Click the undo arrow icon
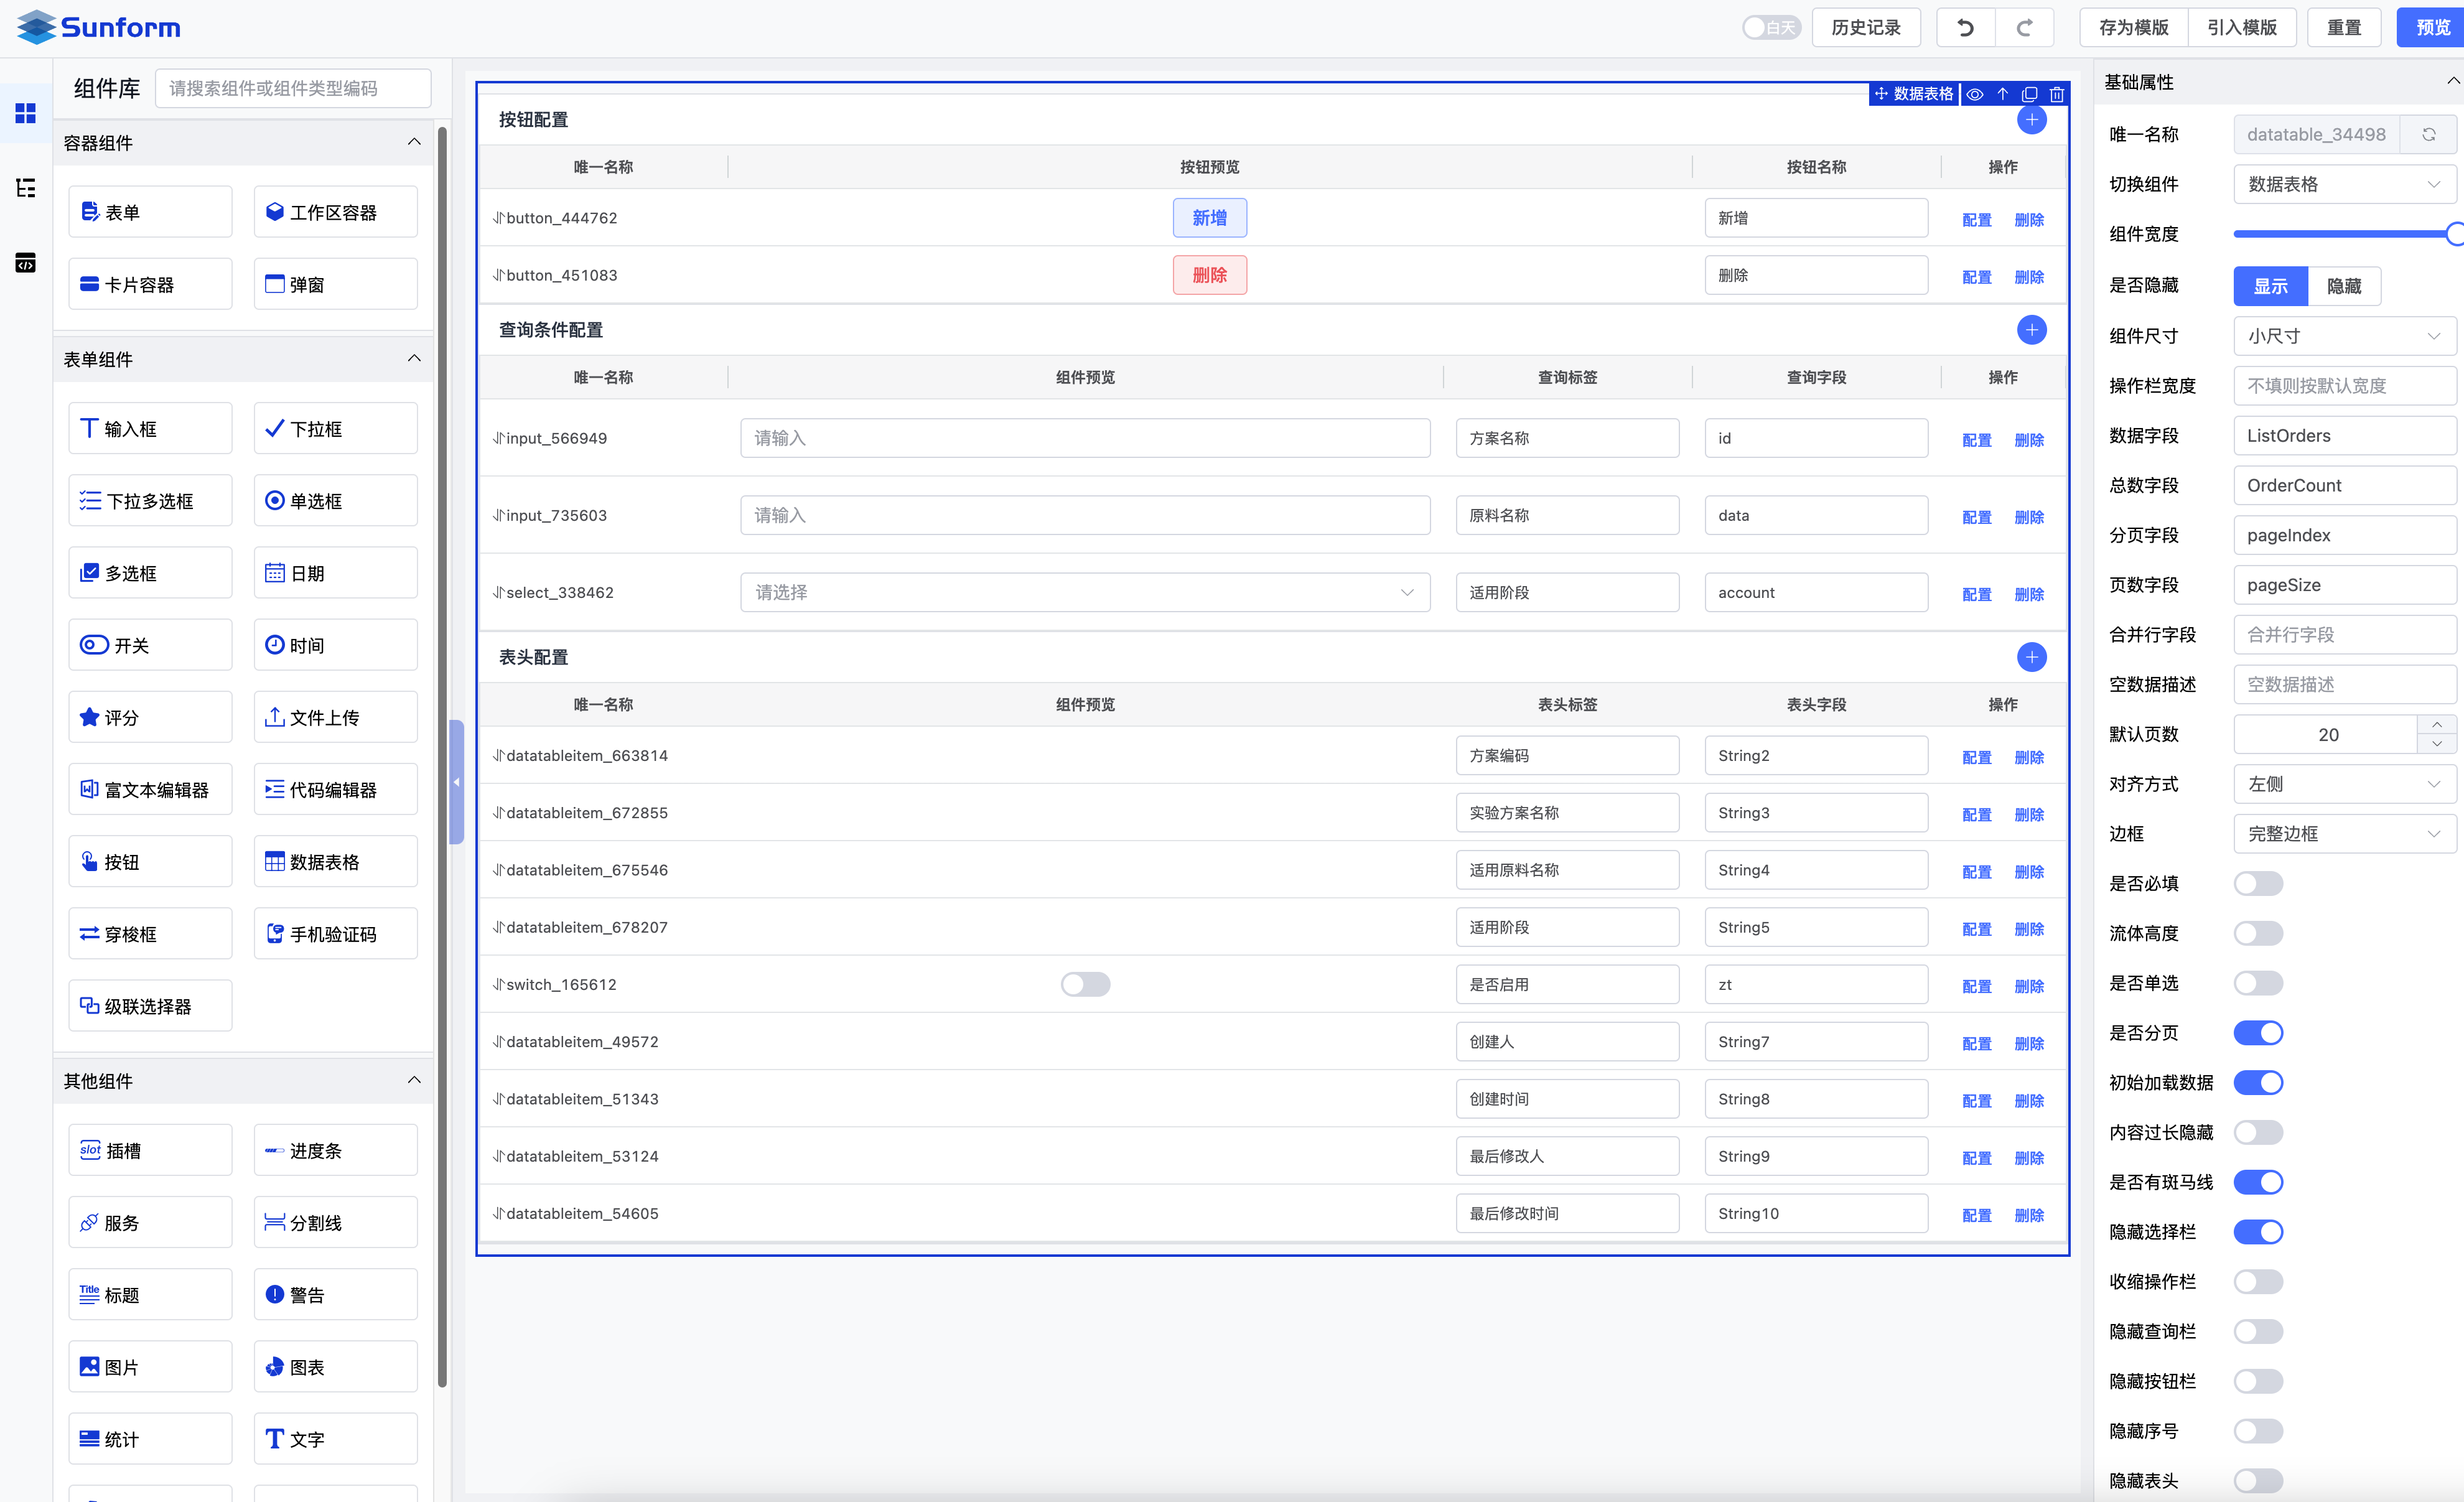The height and width of the screenshot is (1502, 2464). click(x=1965, y=28)
